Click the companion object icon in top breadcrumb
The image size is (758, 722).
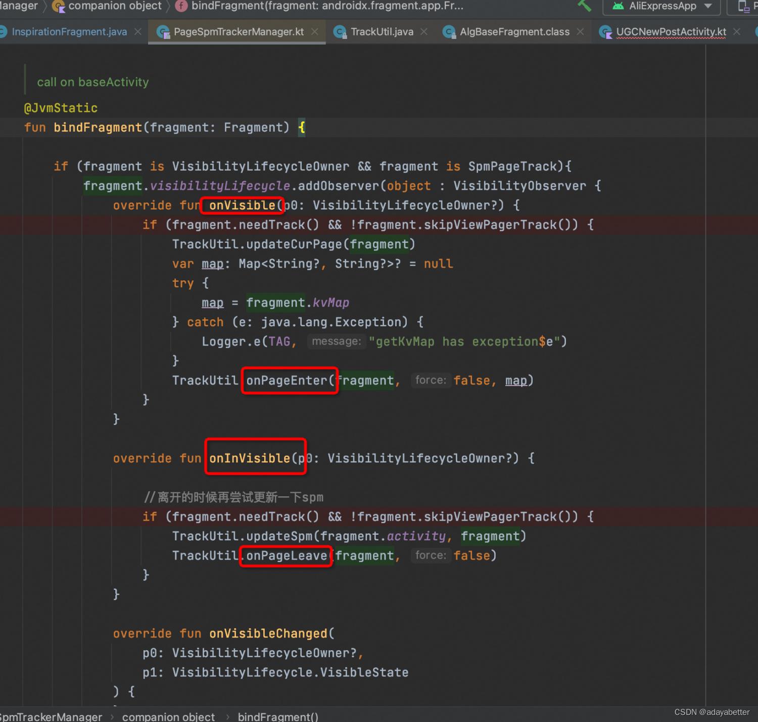click(59, 7)
